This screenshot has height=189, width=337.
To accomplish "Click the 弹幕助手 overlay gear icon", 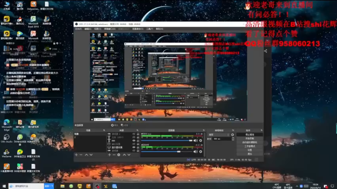I will [57, 43].
